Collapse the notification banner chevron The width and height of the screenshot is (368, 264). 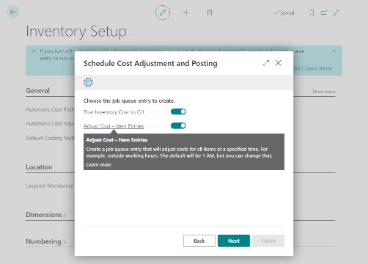click(334, 51)
